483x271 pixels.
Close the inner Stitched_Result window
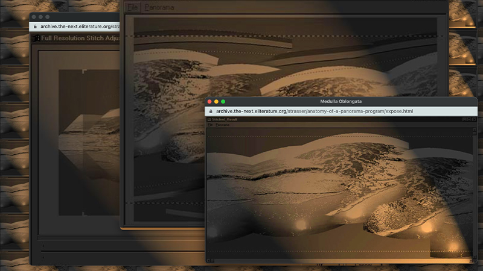pyautogui.click(x=474, y=119)
